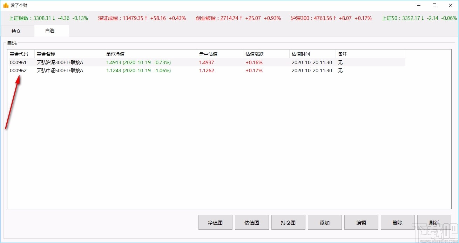Open the 估值图 valuation chart
This screenshot has height=243, width=459.
(x=251, y=222)
